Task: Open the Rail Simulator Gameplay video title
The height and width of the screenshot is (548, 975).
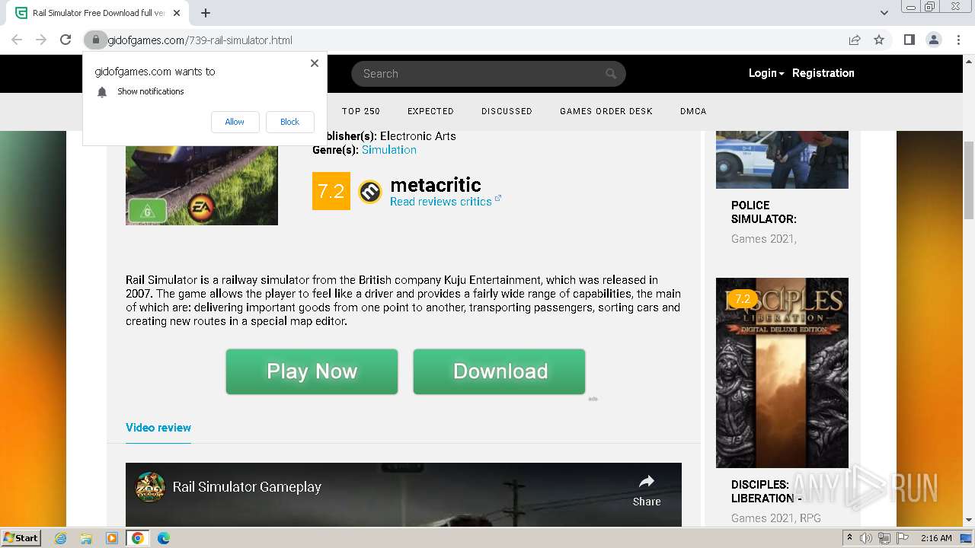Action: [x=247, y=487]
